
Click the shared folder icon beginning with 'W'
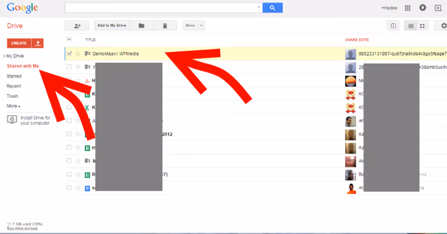(88, 67)
